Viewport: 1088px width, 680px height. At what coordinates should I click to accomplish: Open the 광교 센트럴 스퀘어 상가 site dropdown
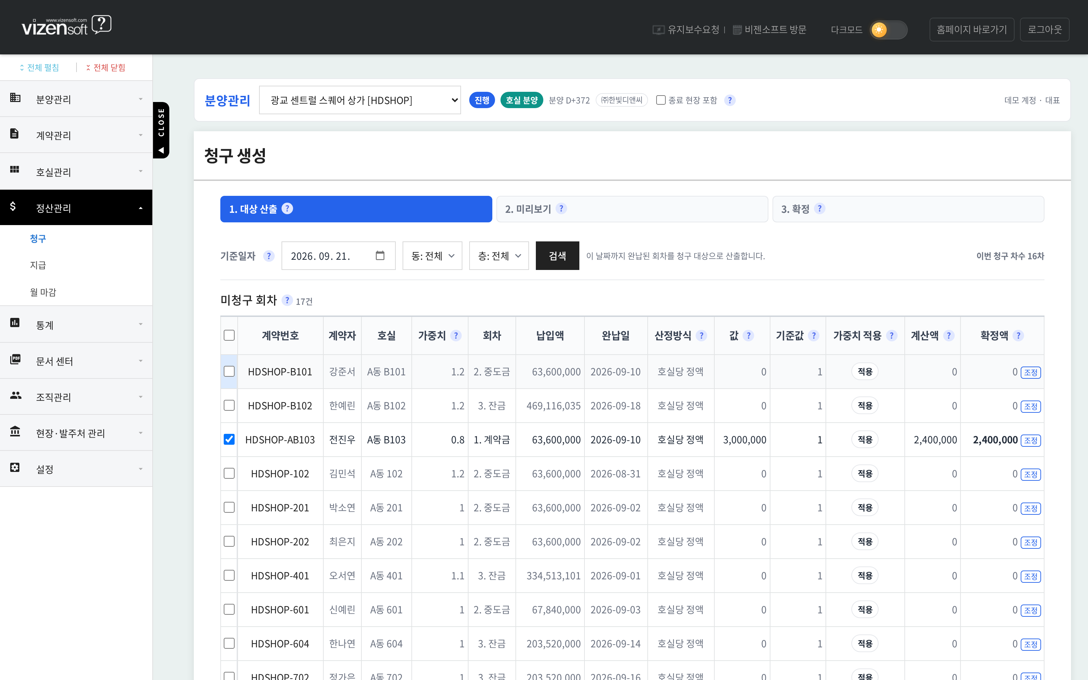360,100
